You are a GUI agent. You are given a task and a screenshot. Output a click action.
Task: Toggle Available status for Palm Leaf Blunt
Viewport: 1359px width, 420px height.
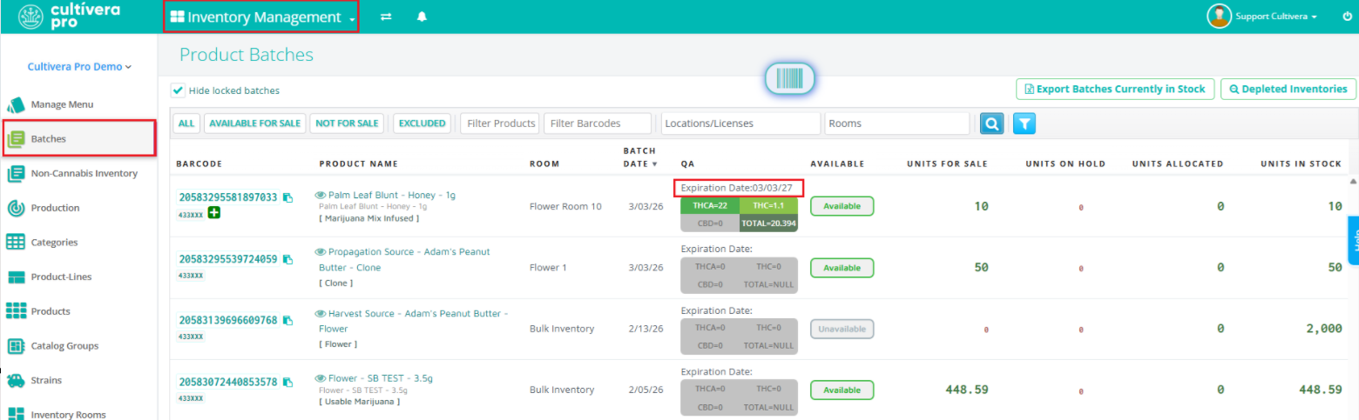pyautogui.click(x=842, y=206)
